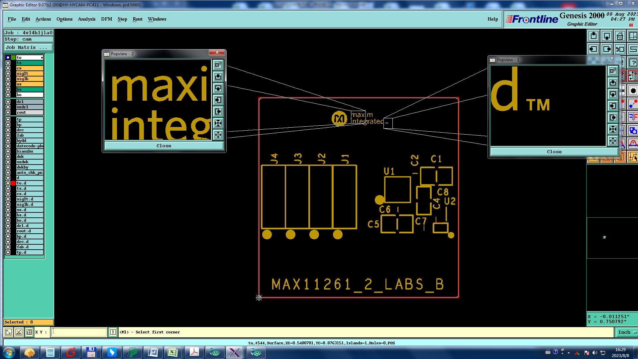Screen dimensions: 638x359
Task: Open Excel from the taskbar
Action: pos(173,352)
